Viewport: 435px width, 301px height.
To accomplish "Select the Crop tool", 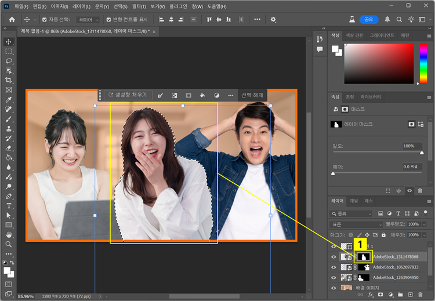I will click(9, 80).
